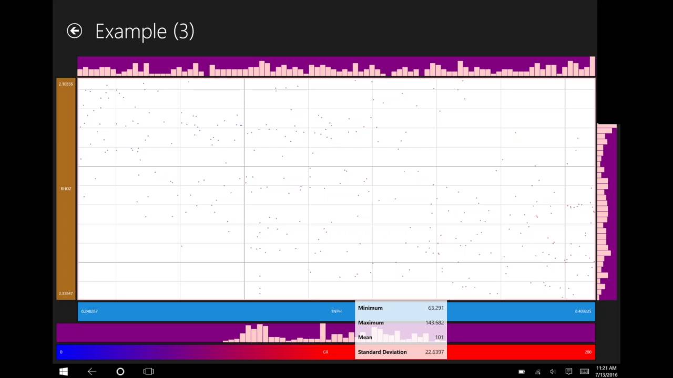Click the RHOZ bottom value 2.33847

tap(66, 293)
